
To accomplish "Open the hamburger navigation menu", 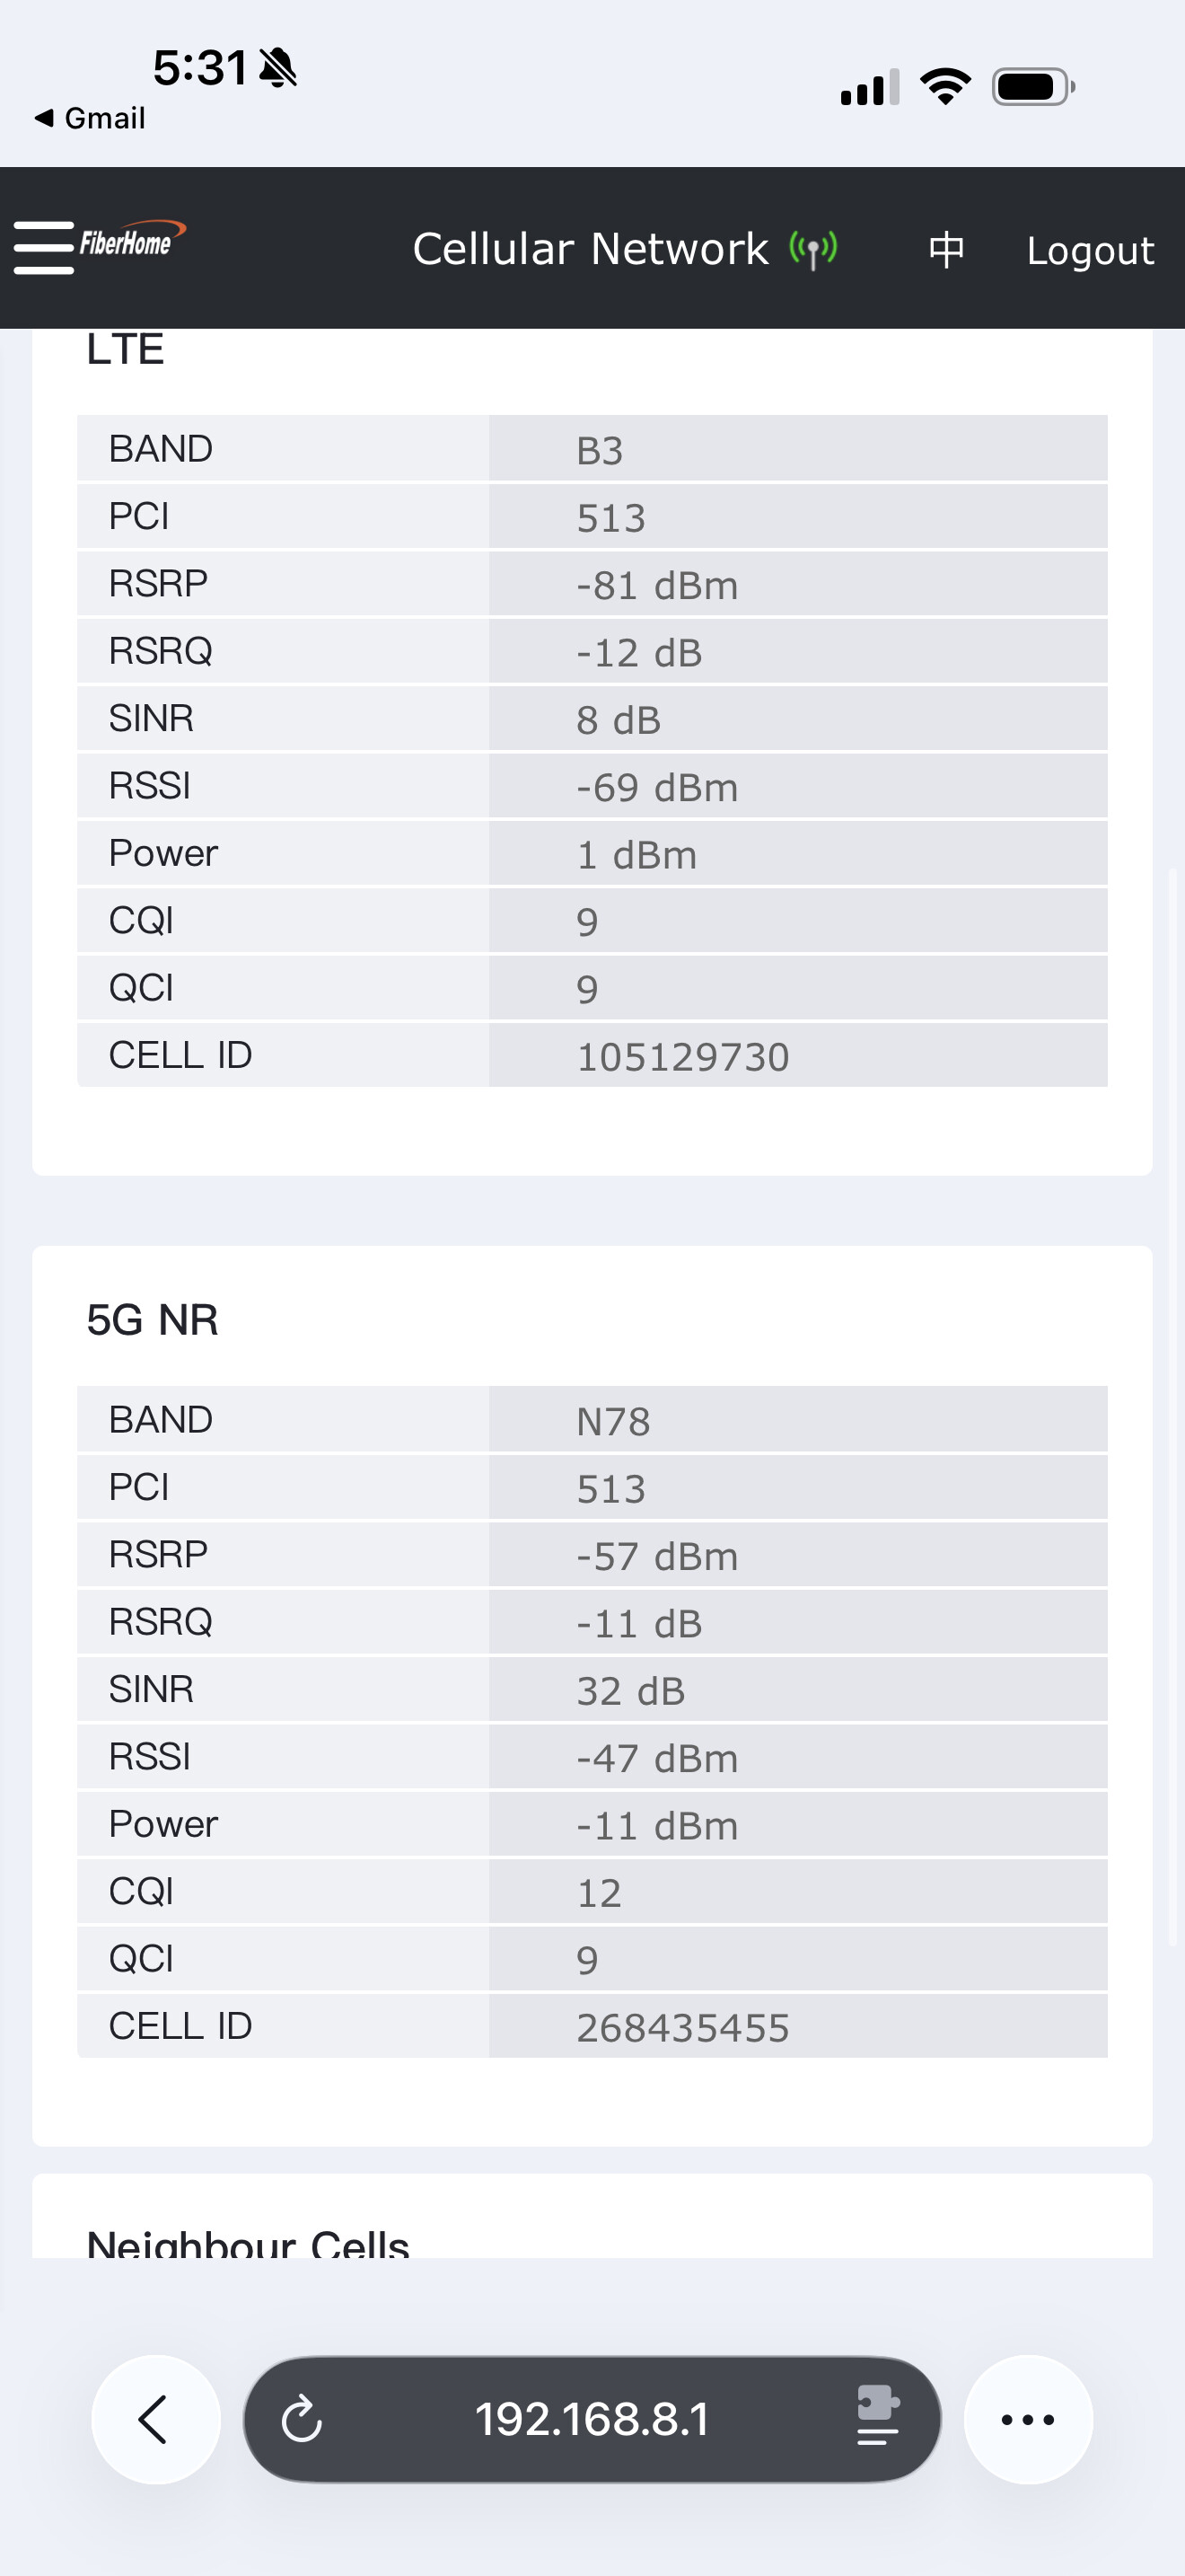I will click(x=43, y=247).
